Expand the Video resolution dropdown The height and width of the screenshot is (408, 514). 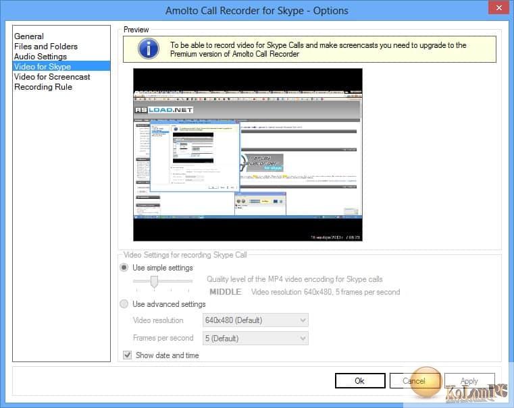point(255,320)
